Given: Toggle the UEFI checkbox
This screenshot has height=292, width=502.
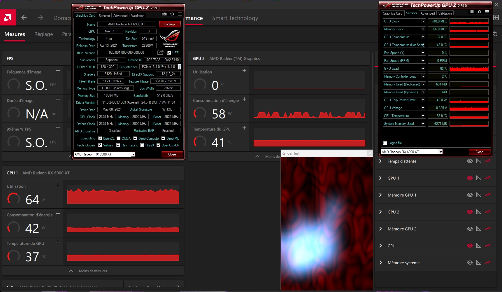Looking at the screenshot, I should pos(169,53).
